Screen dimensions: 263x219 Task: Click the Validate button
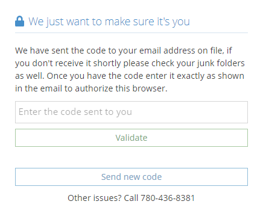pos(131,138)
